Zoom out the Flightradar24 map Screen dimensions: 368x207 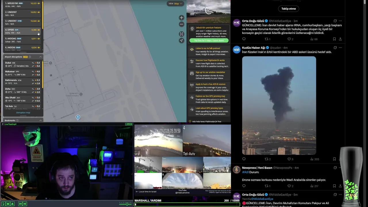[181, 24]
